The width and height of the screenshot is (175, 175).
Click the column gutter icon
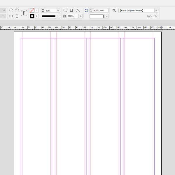click(x=87, y=10)
